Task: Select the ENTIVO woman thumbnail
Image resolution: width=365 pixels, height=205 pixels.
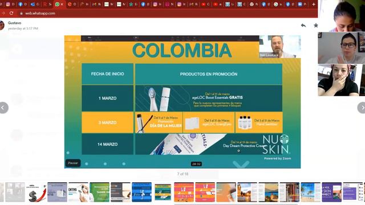Action: [x=79, y=192]
